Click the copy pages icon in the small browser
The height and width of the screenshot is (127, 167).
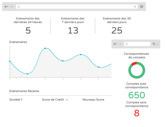154,44
